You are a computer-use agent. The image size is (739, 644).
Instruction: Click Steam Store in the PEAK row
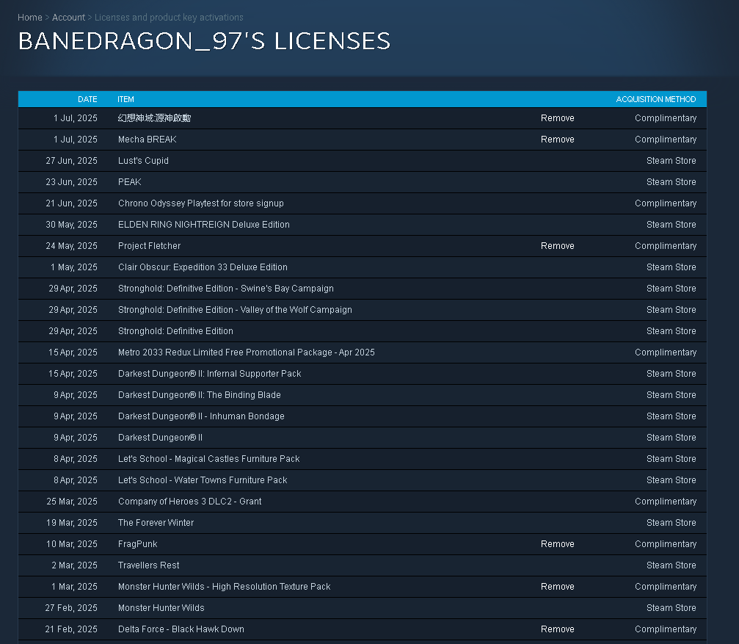(x=671, y=181)
